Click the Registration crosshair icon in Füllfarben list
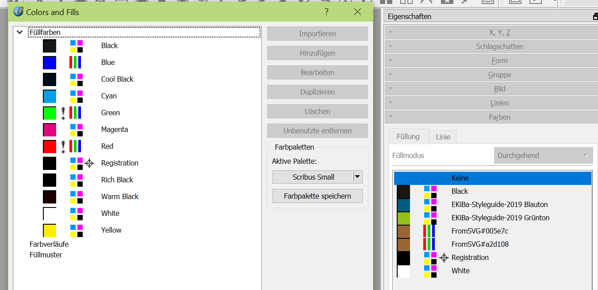Screen dimensions: 598x290 click(89, 163)
